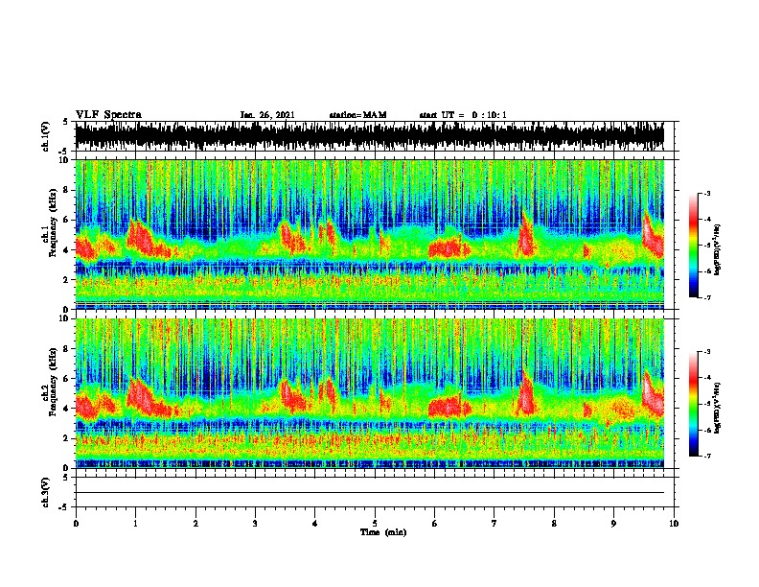The height and width of the screenshot is (587, 759).
Task: Click ch.2 frequency axis tick "8"
Action: click(x=67, y=349)
